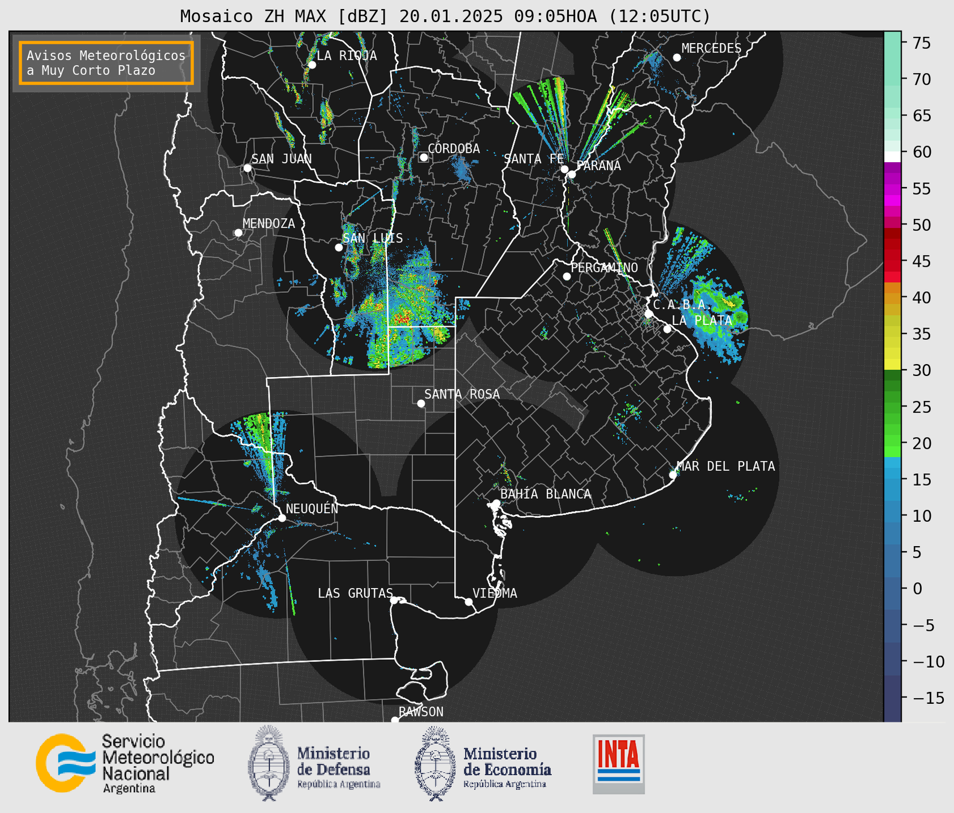Click the MAR DEL PLATA label text

[726, 466]
